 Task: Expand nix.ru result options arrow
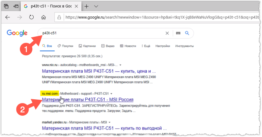pos(120,65)
